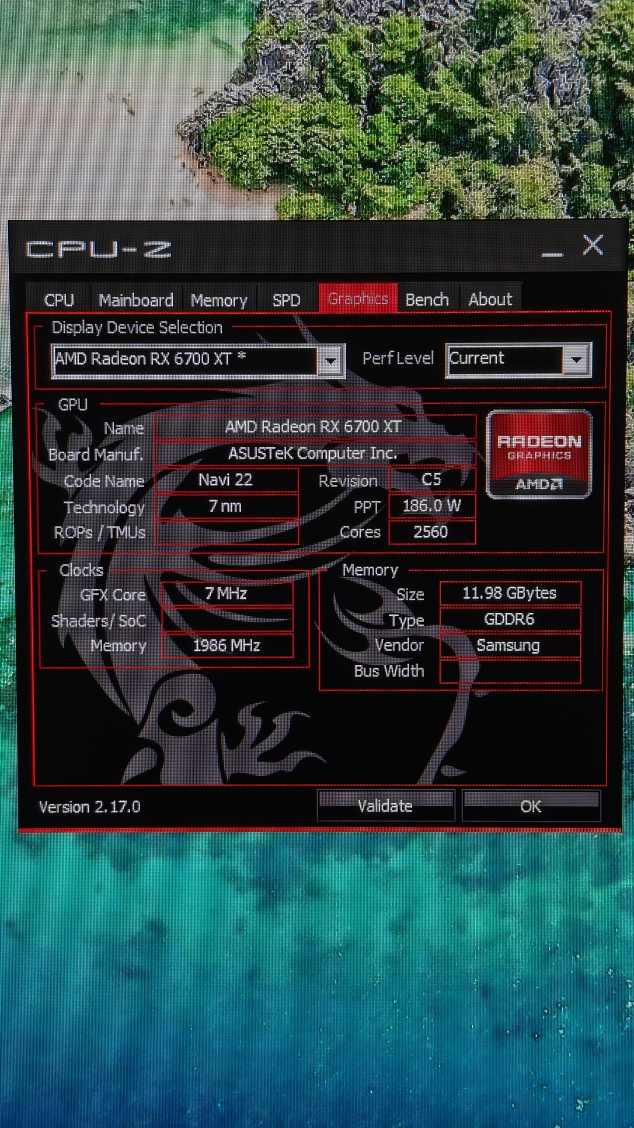
Task: Open the Memory tab
Action: pyautogui.click(x=219, y=300)
